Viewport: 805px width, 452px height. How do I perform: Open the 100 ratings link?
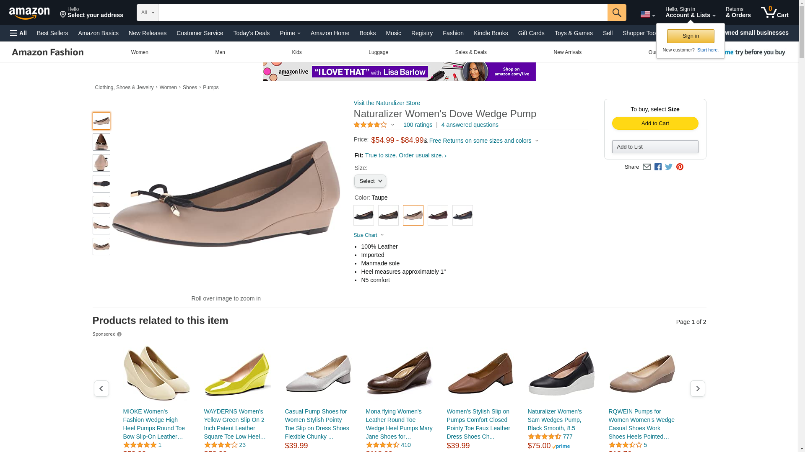click(417, 125)
